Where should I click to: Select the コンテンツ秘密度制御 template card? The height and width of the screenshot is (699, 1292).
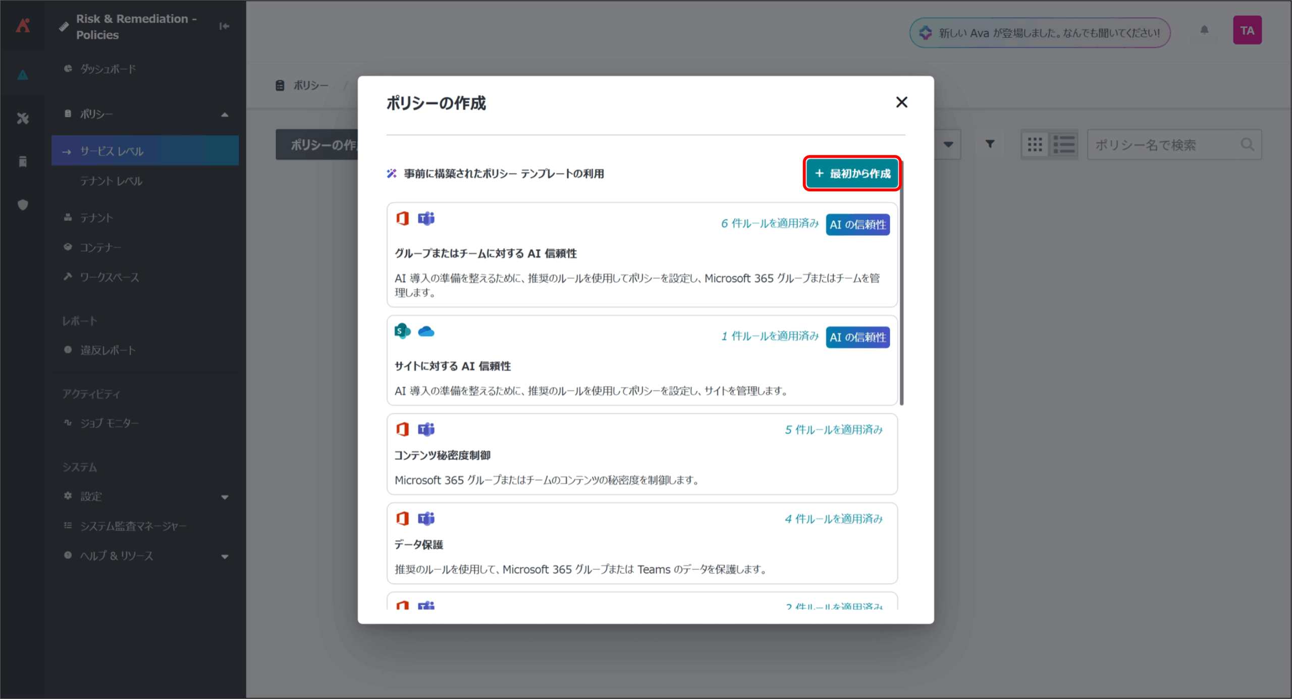point(642,454)
